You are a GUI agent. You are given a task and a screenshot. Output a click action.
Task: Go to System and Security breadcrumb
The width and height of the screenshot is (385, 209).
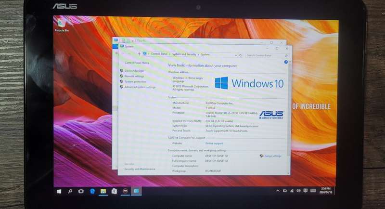pyautogui.click(x=184, y=54)
